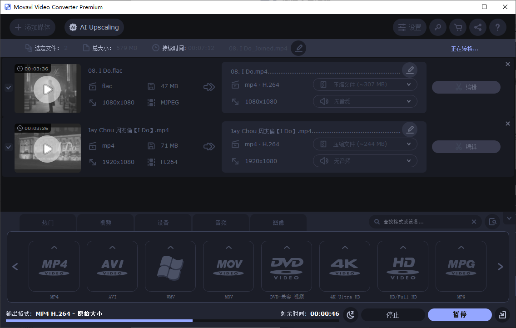Play the Jay Chou I Do.mp4 preview thumbnail

tap(47, 149)
